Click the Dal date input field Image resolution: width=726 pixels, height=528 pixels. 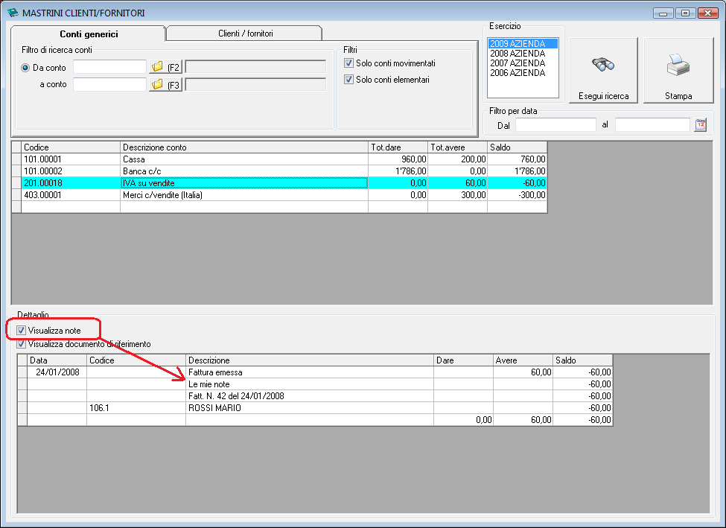coord(555,125)
